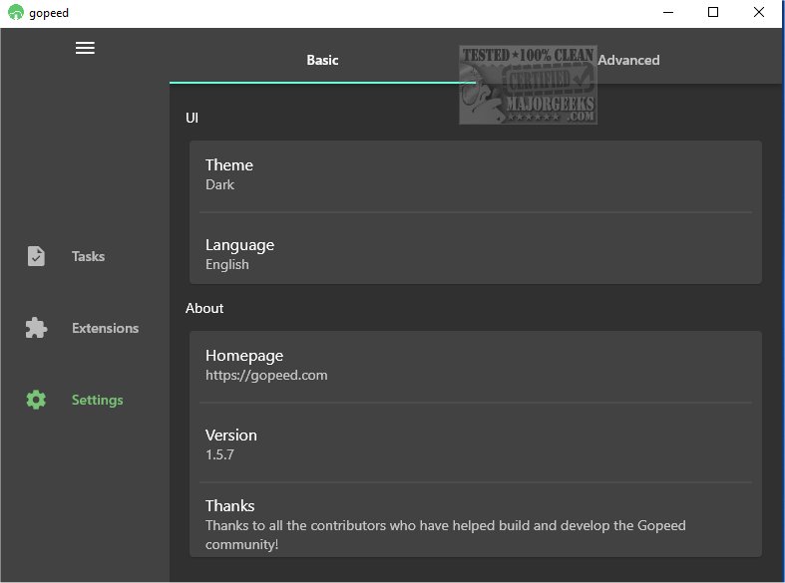Screen dimensions: 785x583
Task: Open the hamburger menu icon
Action: 85,48
